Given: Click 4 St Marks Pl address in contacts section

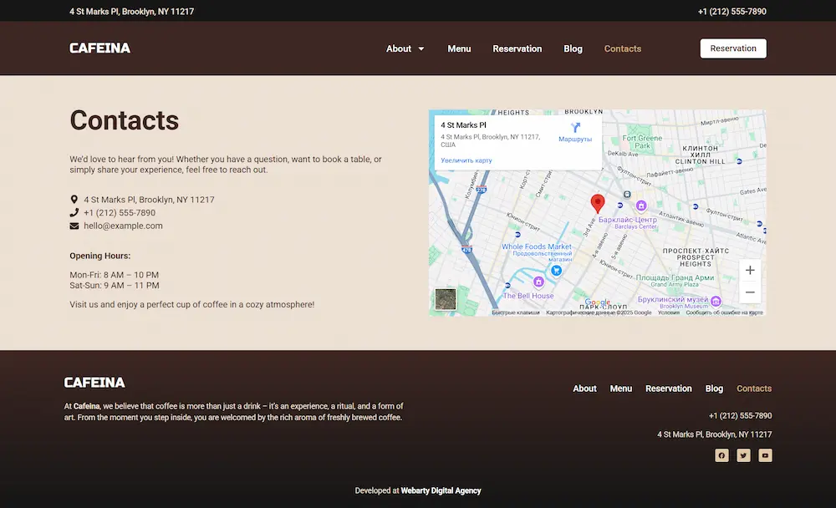Looking at the screenshot, I should coord(149,200).
